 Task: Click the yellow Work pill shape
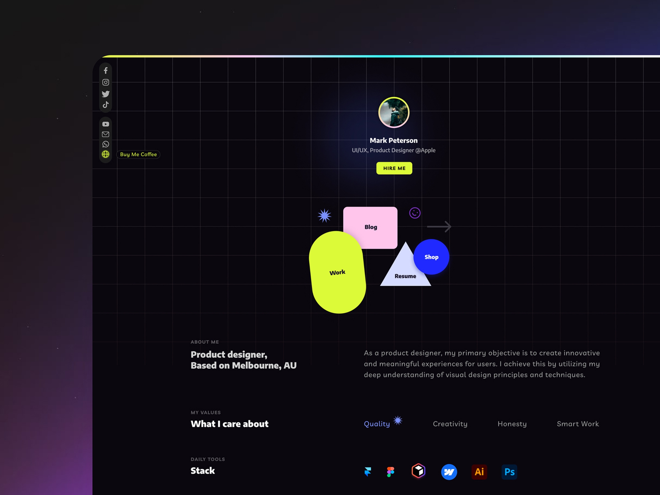click(337, 272)
